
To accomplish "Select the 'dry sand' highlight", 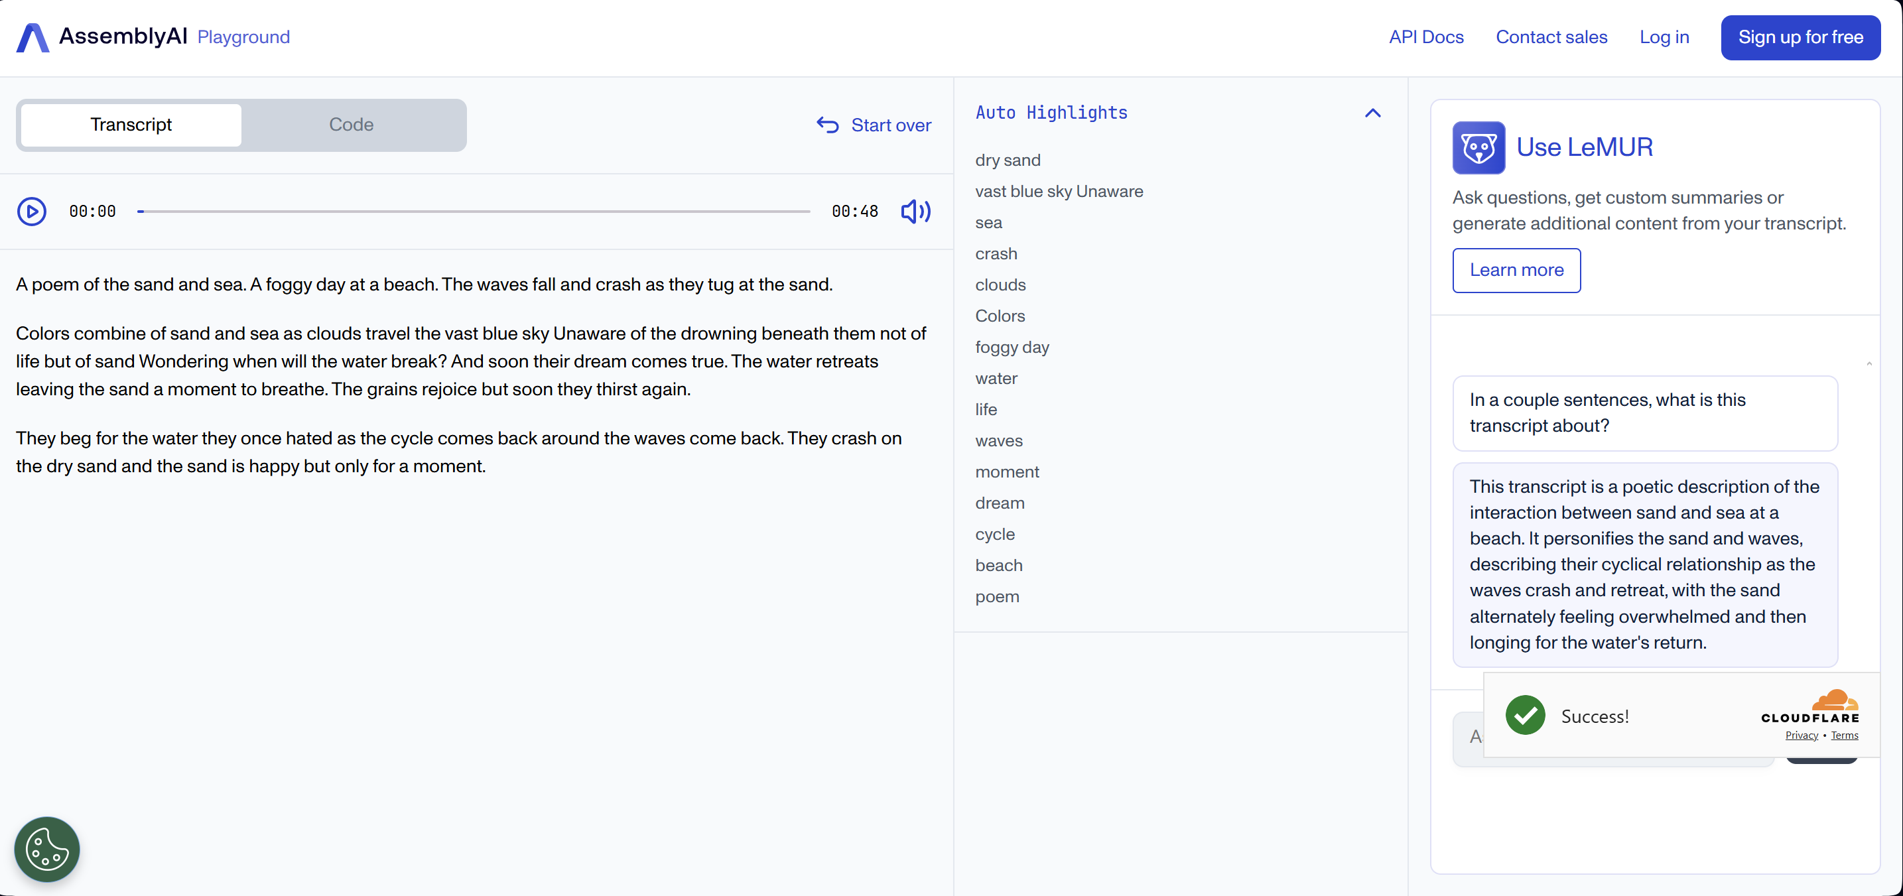I will (1008, 160).
